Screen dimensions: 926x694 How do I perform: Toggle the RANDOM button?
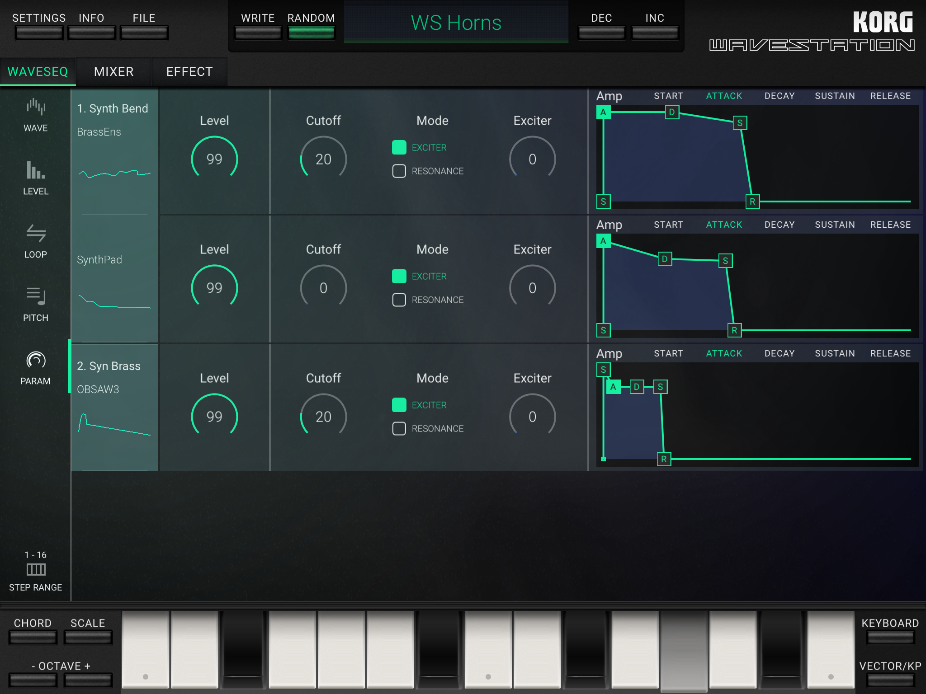tap(311, 33)
